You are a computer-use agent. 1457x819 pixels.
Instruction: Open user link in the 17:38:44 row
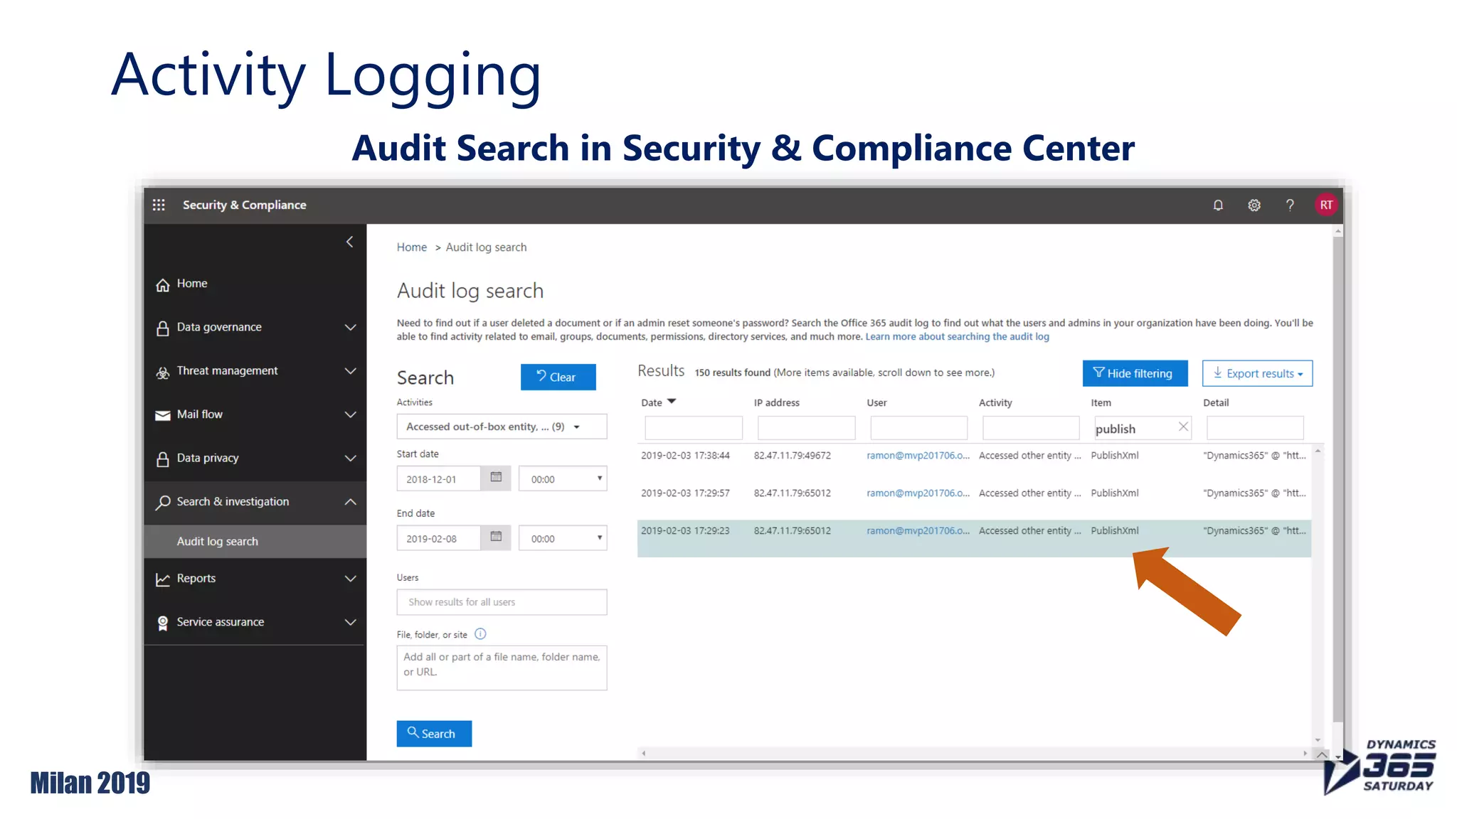pyautogui.click(x=918, y=455)
